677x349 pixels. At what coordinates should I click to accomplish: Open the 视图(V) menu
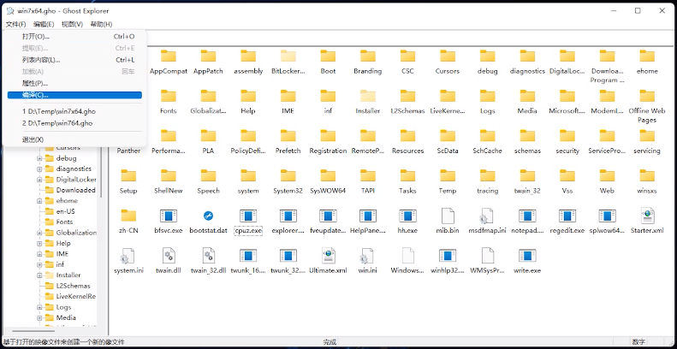point(72,24)
